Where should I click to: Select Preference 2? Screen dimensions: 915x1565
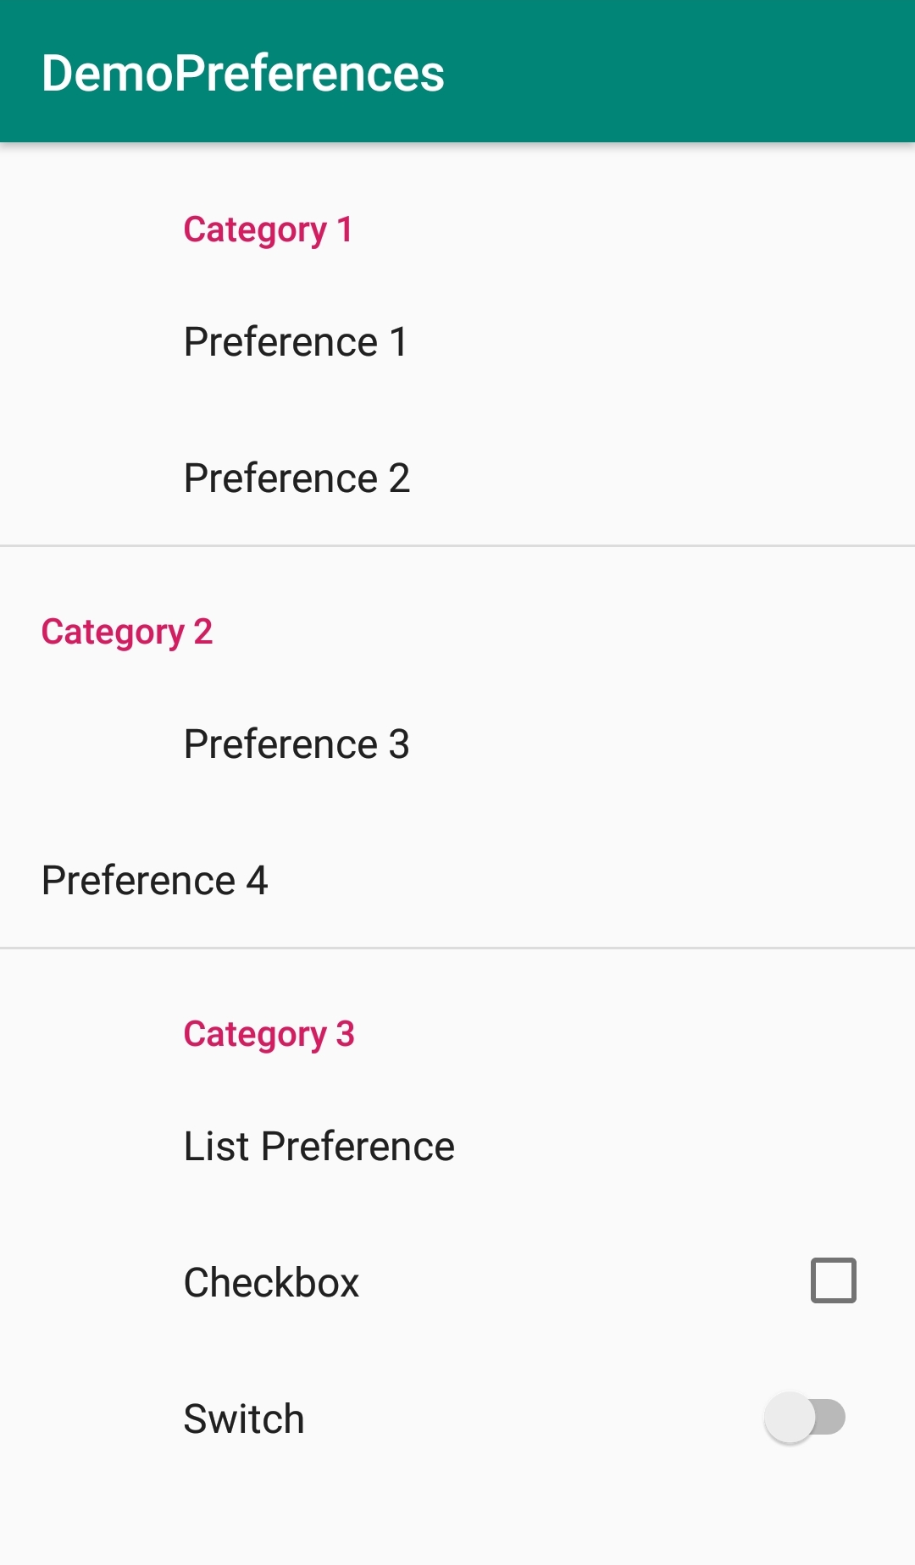(297, 478)
